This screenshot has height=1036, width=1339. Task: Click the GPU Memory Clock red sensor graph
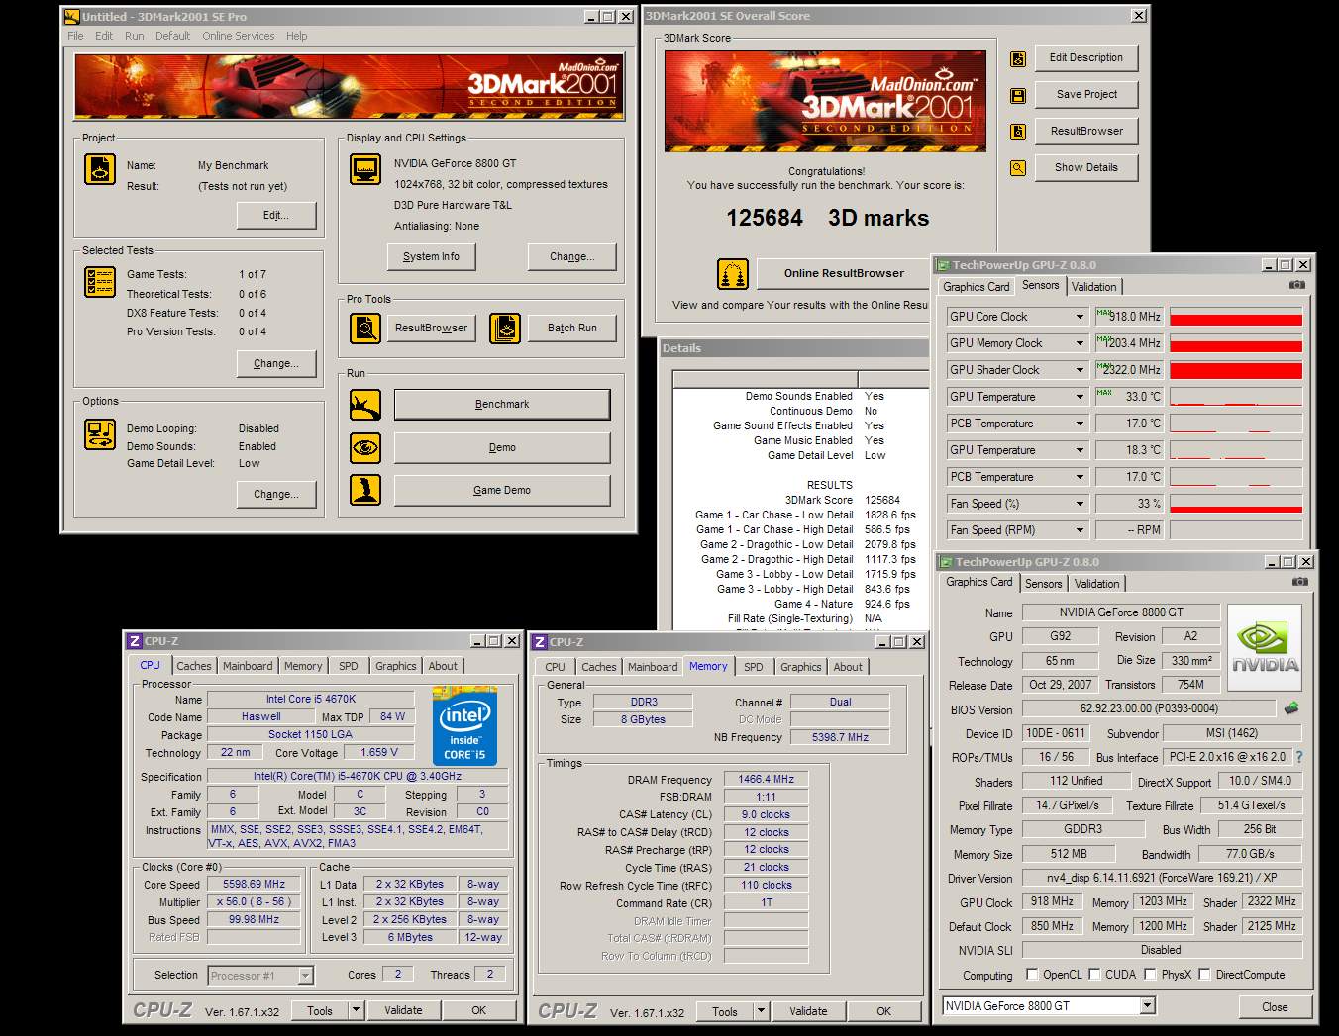click(x=1236, y=343)
